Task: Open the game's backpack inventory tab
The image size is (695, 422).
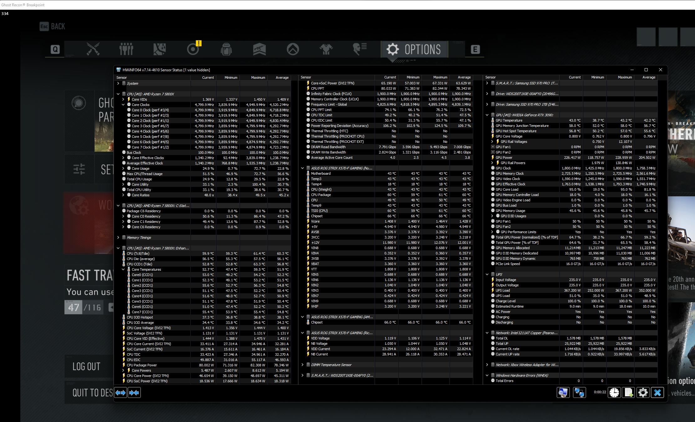Action: 226,49
